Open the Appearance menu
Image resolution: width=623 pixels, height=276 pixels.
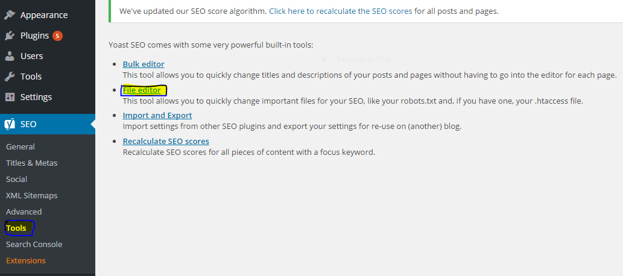43,15
